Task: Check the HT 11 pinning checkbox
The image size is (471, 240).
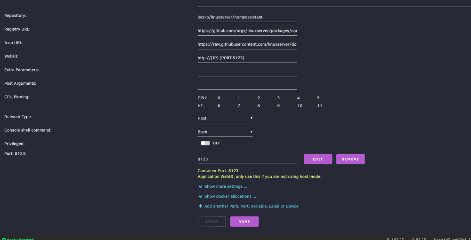Action: (312, 105)
